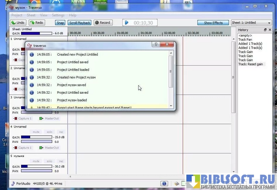The height and width of the screenshot is (190, 277).
Task: Click the gain slider of track 5 музыка
Action: coord(37,166)
